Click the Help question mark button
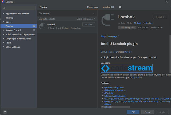Screen dimensions: 171x115 [x=5, y=112]
